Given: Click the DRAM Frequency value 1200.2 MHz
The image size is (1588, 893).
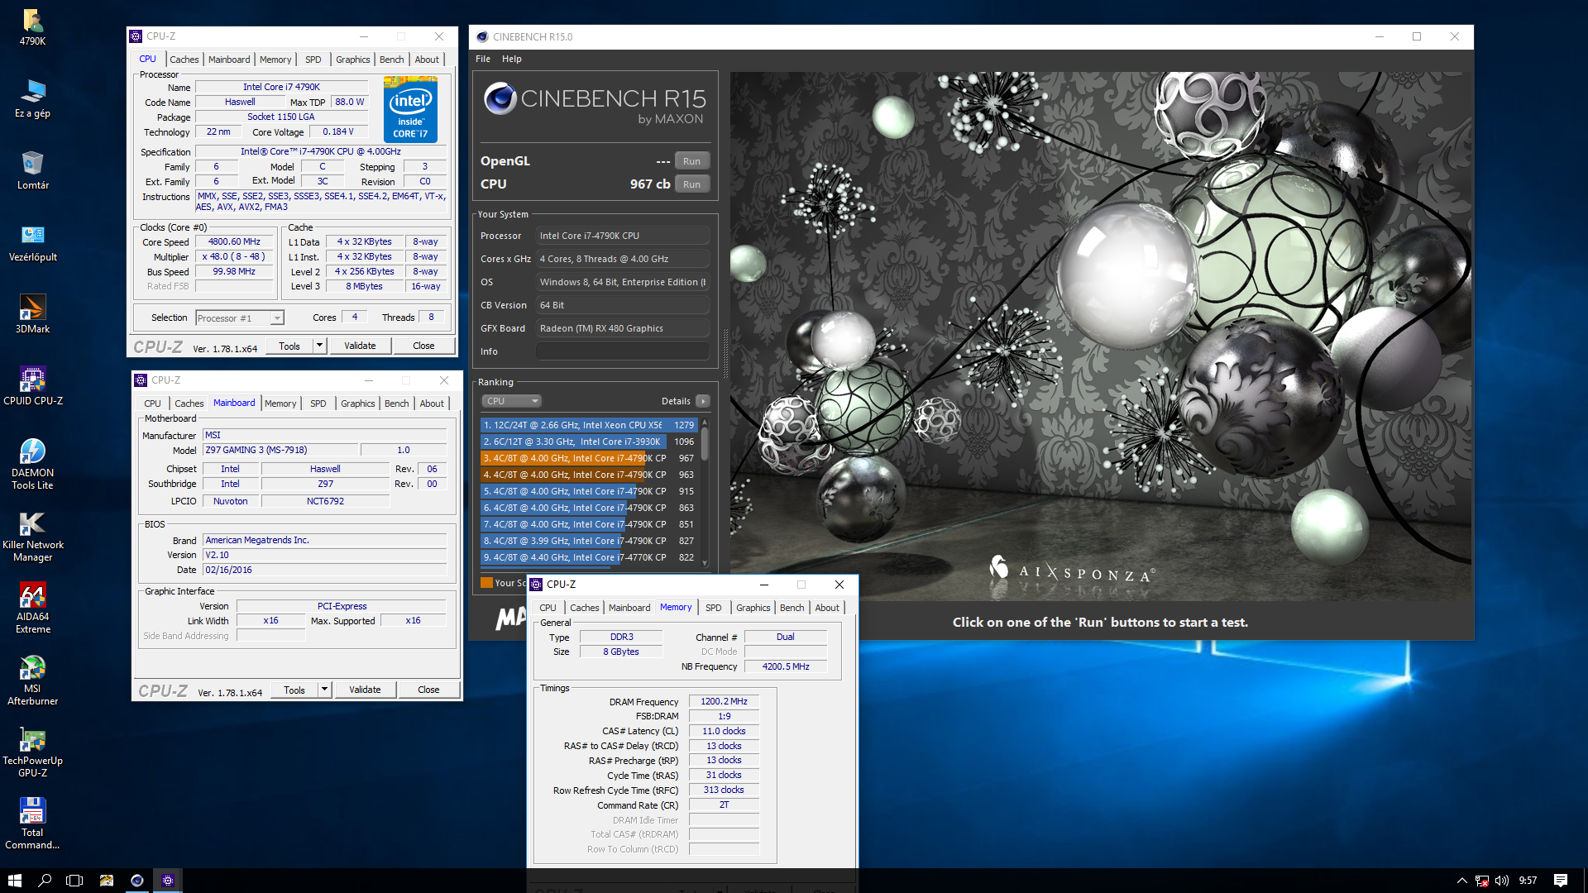Looking at the screenshot, I should [724, 701].
